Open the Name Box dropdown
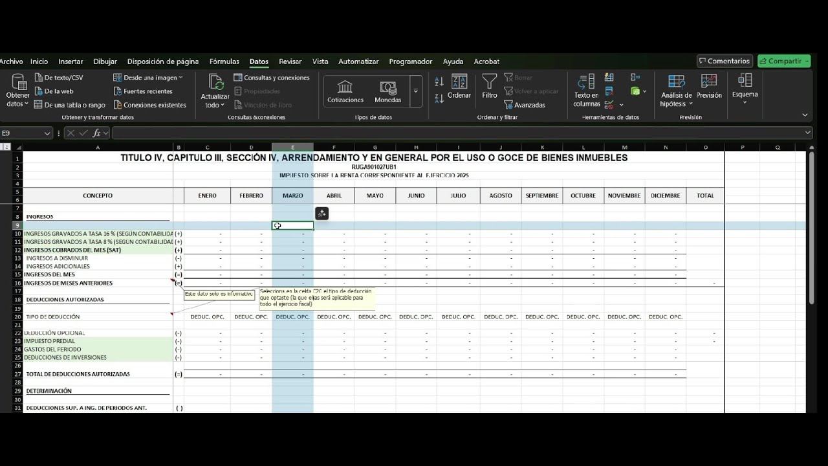 47,133
